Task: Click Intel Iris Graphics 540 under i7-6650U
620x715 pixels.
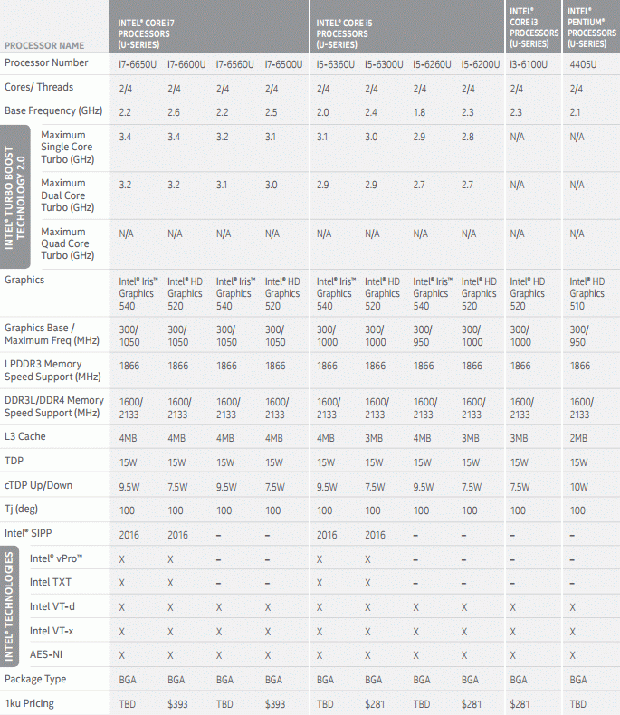Action: point(138,294)
